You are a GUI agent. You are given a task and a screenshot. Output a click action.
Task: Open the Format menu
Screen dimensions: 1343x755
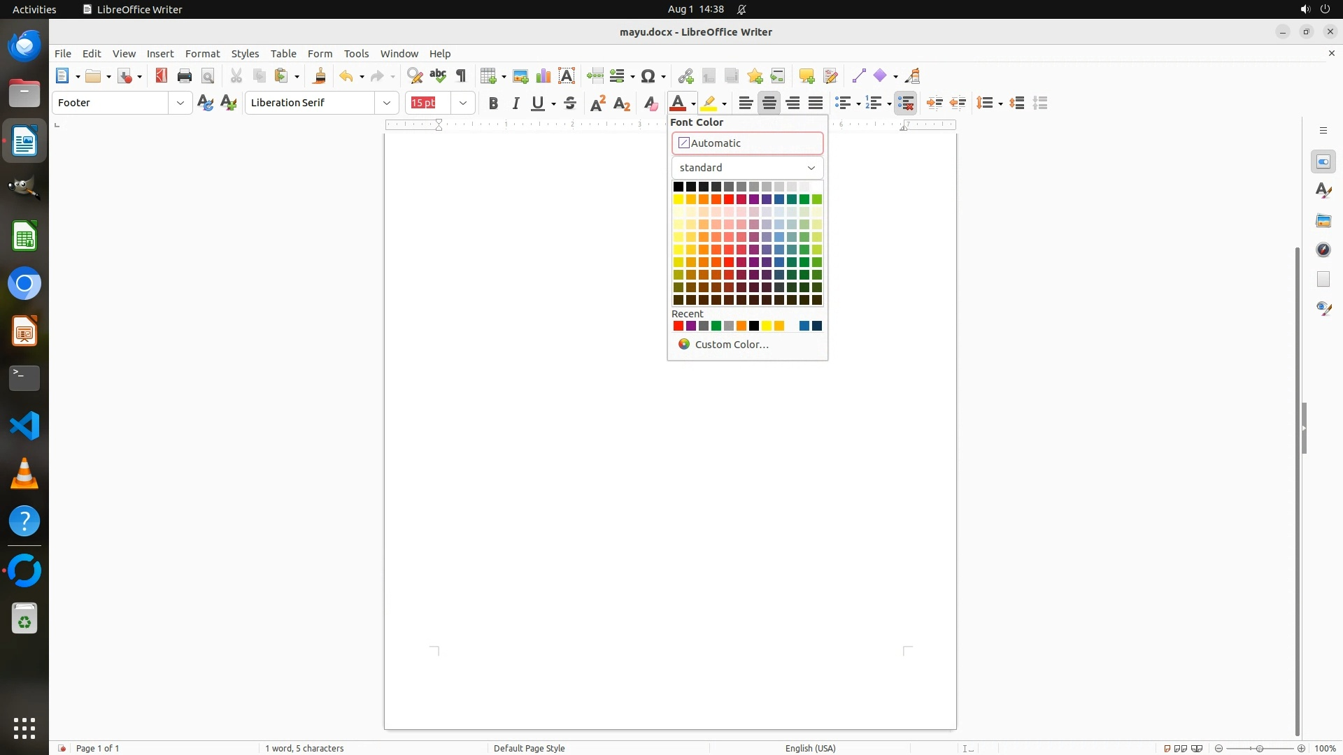pyautogui.click(x=202, y=54)
